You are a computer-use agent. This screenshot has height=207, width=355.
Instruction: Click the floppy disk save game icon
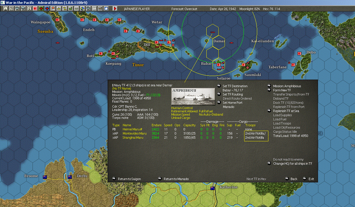click(5, 9)
